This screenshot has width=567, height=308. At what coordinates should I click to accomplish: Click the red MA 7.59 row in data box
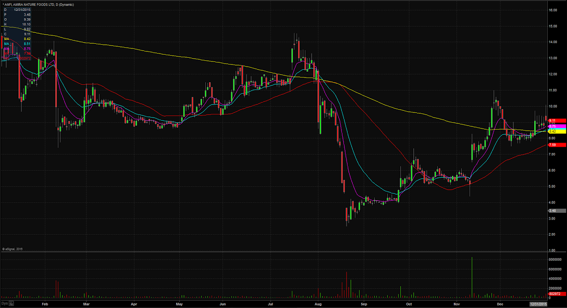(17, 54)
